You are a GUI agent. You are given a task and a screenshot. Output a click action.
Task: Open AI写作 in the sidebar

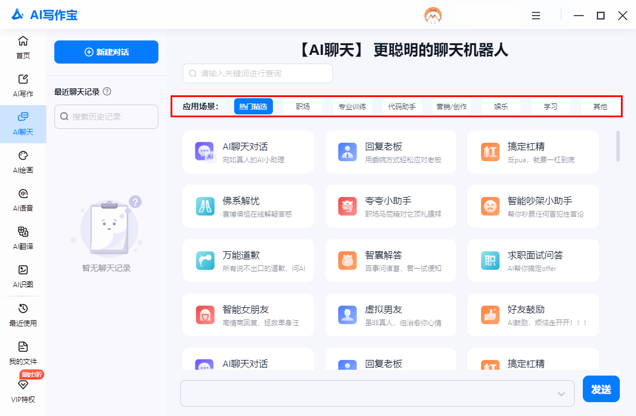23,86
